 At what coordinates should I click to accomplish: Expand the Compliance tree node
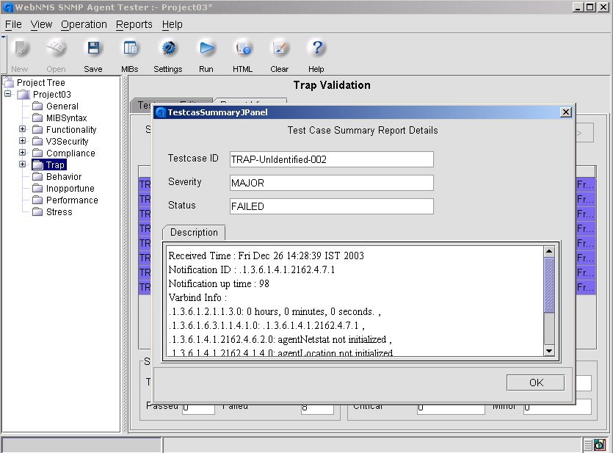point(23,153)
